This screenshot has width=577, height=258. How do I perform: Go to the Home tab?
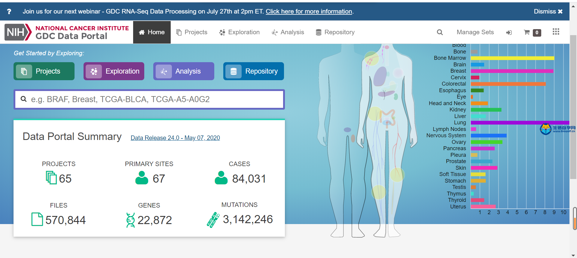(x=152, y=32)
